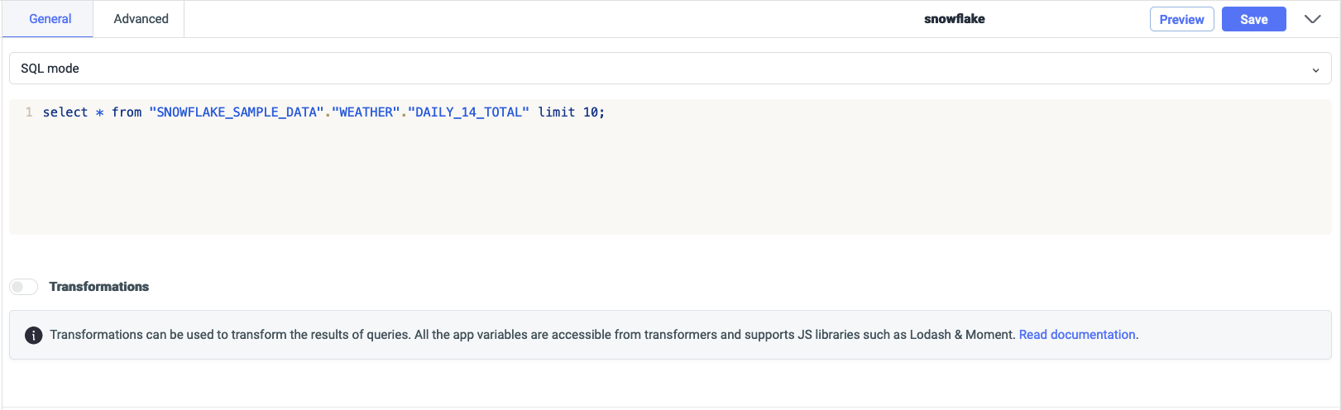Click the empty area of the SQL editor
This screenshot has width=1341, height=410.
point(662,182)
